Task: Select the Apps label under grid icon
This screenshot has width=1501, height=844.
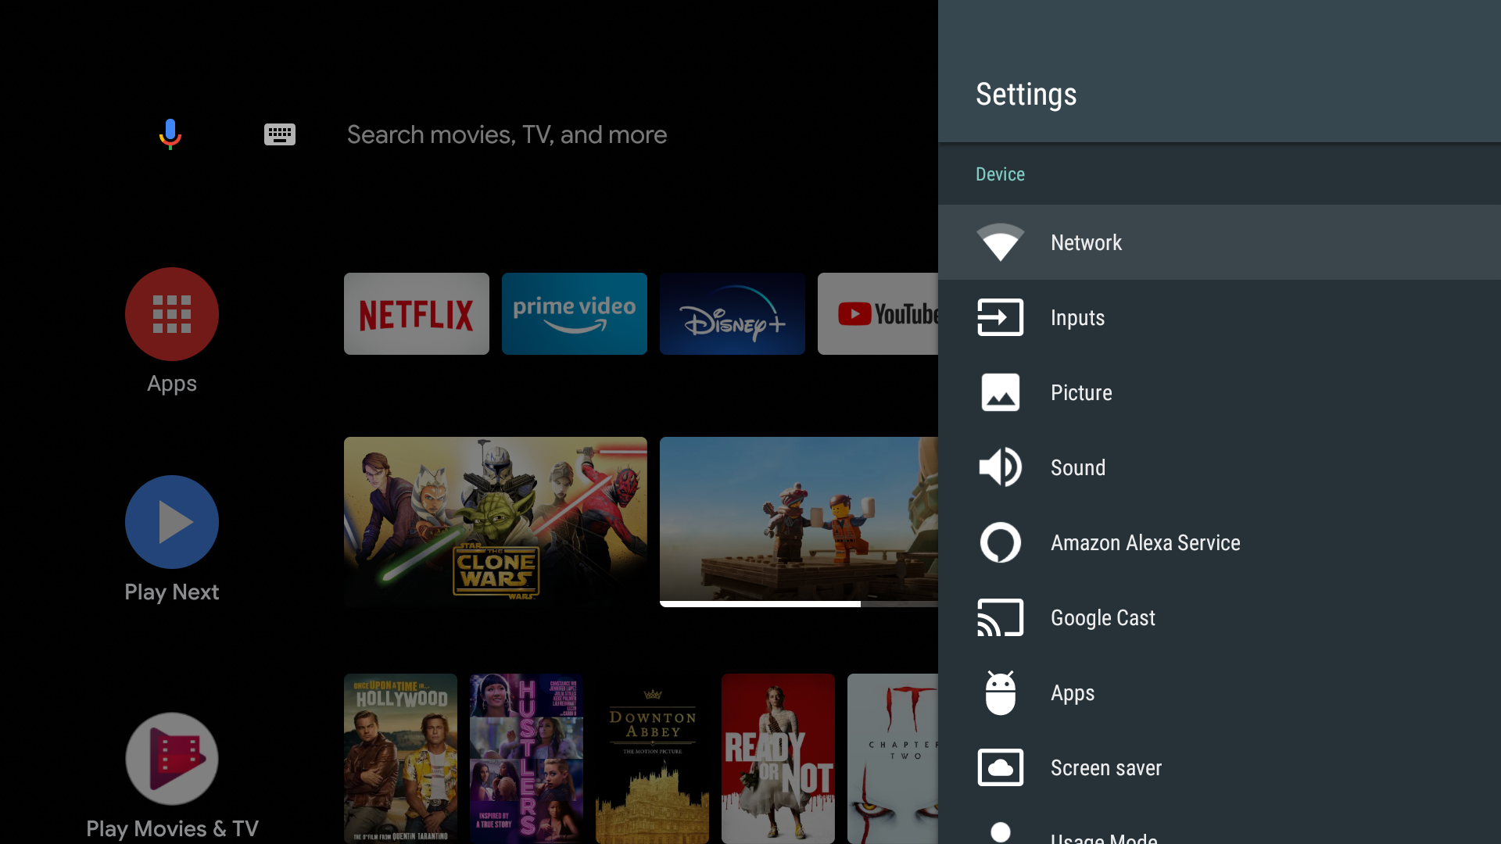Action: coord(172,384)
